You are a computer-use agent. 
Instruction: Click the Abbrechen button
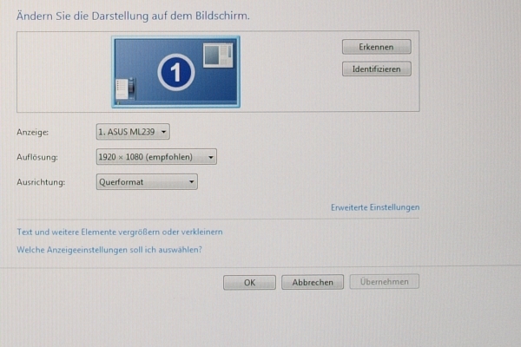click(x=313, y=282)
